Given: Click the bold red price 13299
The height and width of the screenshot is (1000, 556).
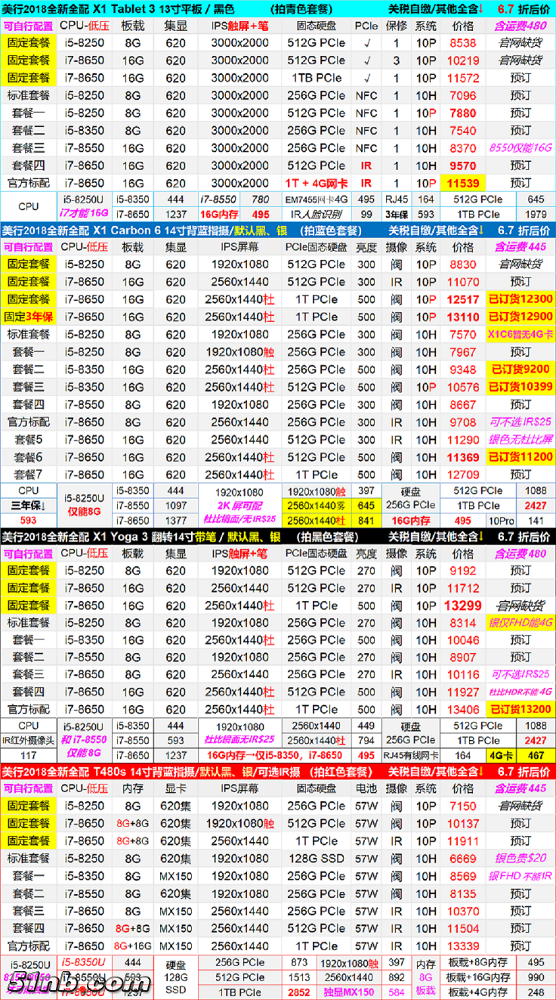Looking at the screenshot, I should pos(463,605).
